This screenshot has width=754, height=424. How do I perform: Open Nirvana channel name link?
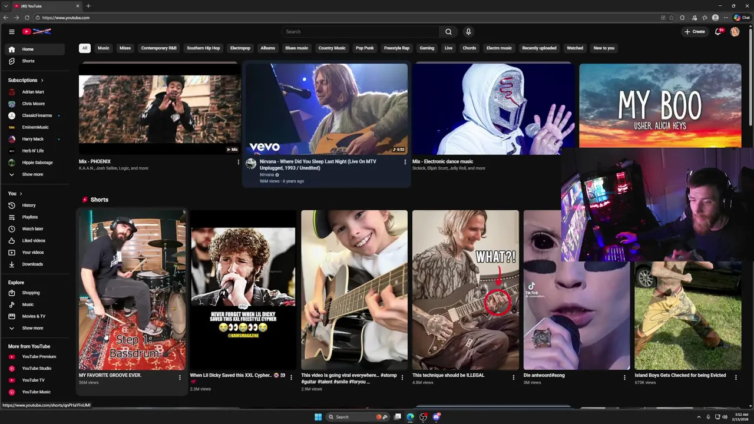(267, 175)
